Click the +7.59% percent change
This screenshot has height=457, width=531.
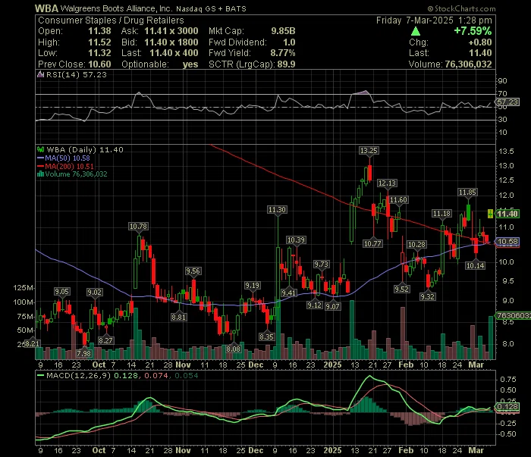473,31
